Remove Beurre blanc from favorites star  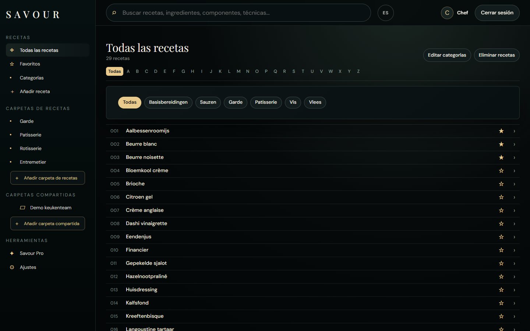(501, 144)
